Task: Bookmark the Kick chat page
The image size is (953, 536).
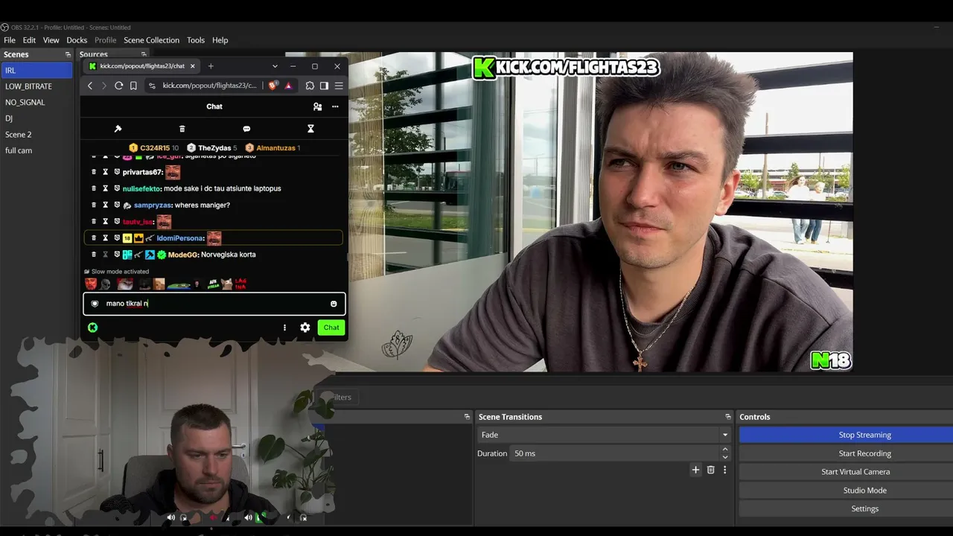Action: tap(133, 86)
